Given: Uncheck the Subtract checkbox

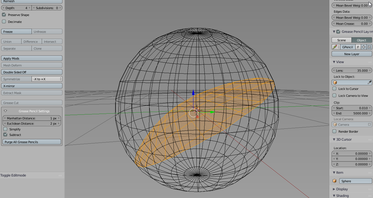Looking at the screenshot, I should click(x=5, y=135).
